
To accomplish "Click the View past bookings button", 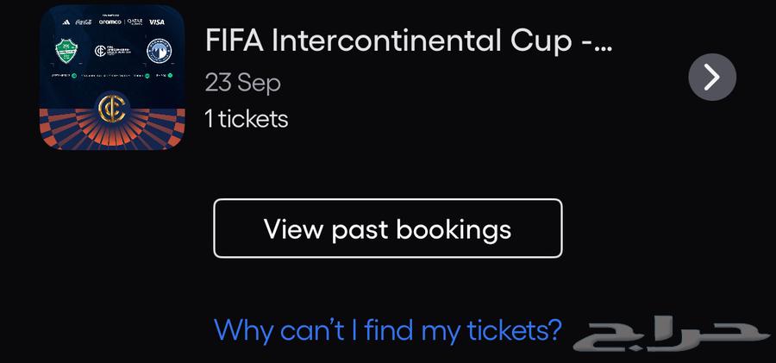I will point(387,228).
